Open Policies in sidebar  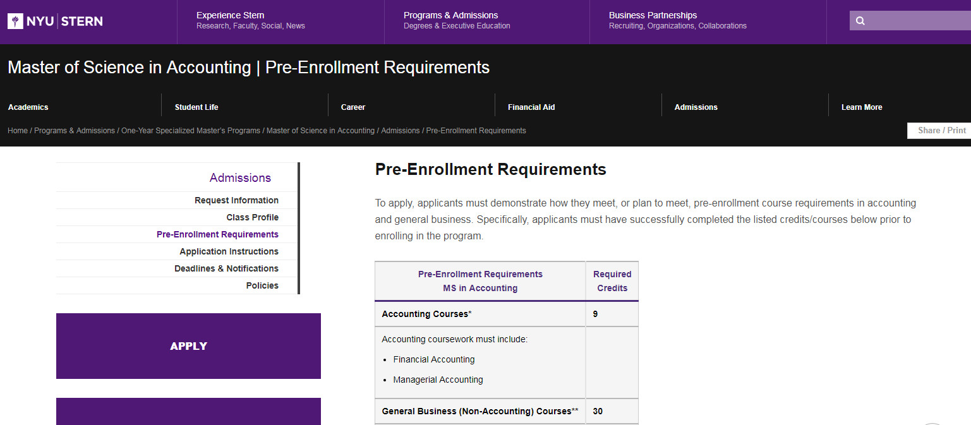[x=262, y=285]
